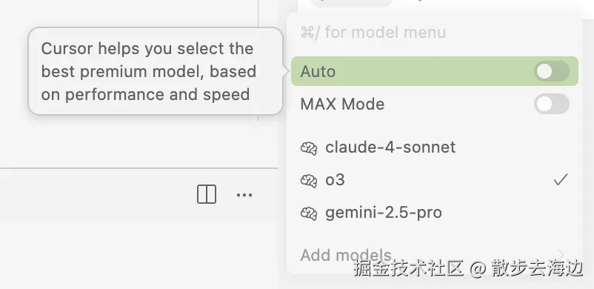Click the Auto label in model menu
594x289 pixels.
click(318, 71)
